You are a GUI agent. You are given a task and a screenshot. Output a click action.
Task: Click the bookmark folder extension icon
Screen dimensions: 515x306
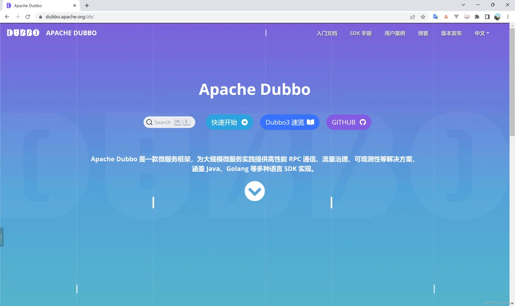point(467,17)
